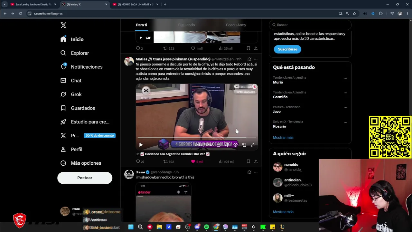Image resolution: width=412 pixels, height=232 pixels.
Task: Expand Más opciones menu
Action: (81, 163)
